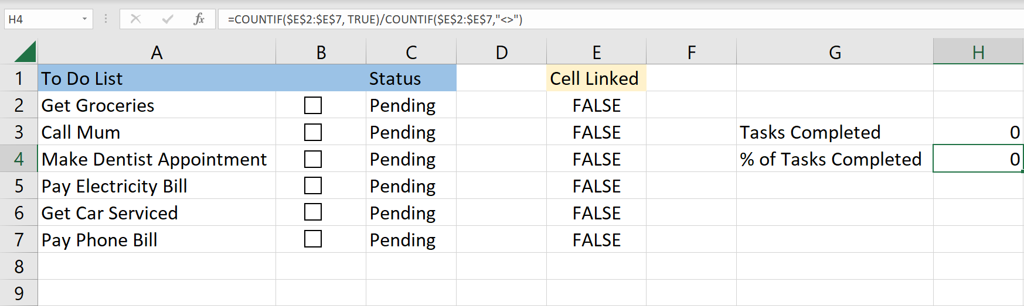1024x306 pixels.
Task: Click the Enter checkmark formula bar icon
Action: point(168,19)
